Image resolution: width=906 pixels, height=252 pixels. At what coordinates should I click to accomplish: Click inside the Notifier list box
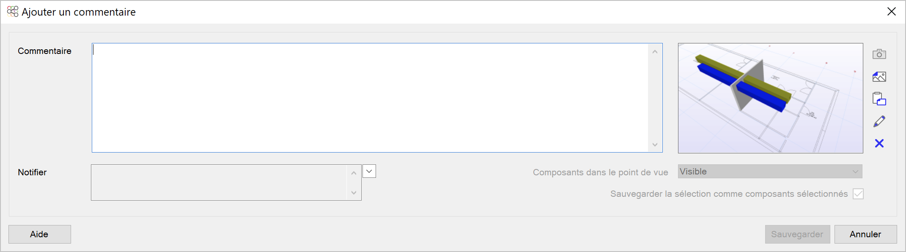point(219,182)
